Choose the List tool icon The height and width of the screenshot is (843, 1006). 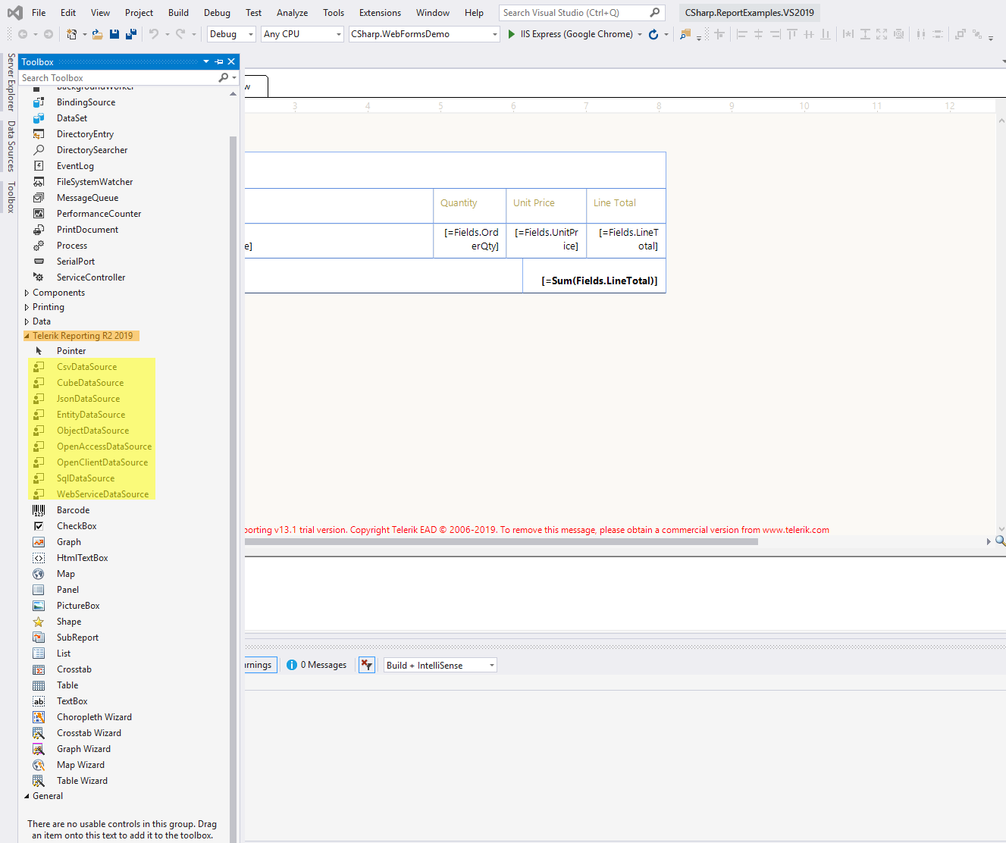(x=39, y=653)
